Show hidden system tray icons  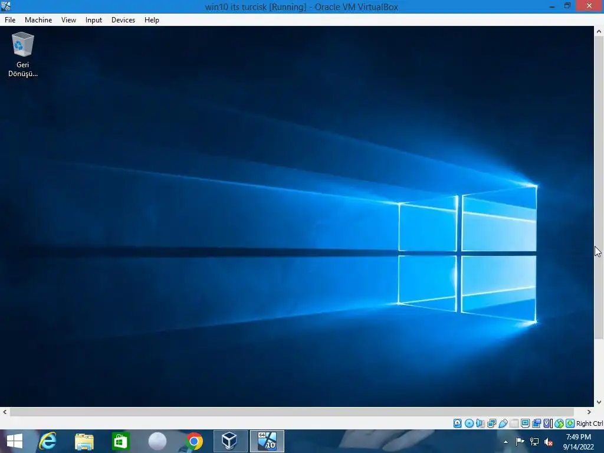pos(505,442)
